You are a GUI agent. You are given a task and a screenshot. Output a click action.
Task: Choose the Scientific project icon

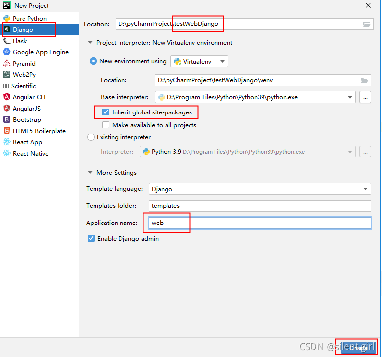(x=6, y=86)
